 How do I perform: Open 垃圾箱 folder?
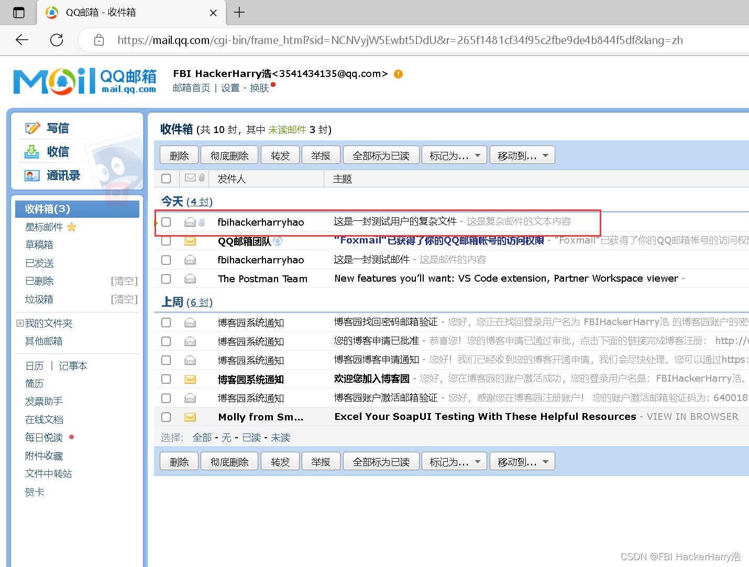point(39,299)
